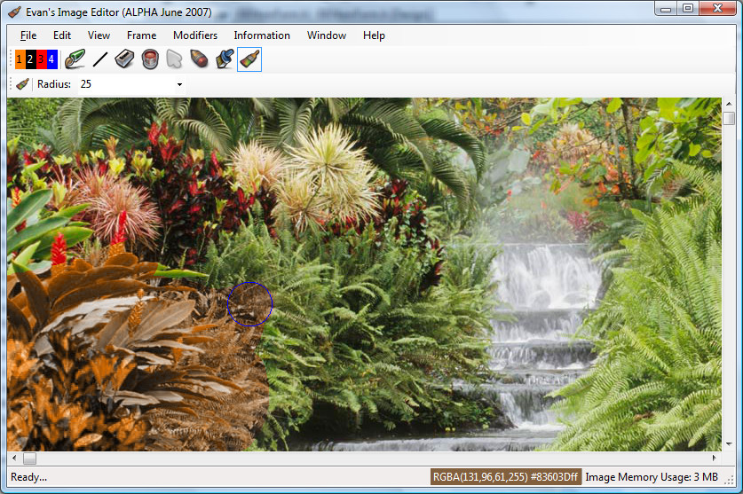The width and height of the screenshot is (743, 494).
Task: Open the File menu
Action: pos(28,35)
